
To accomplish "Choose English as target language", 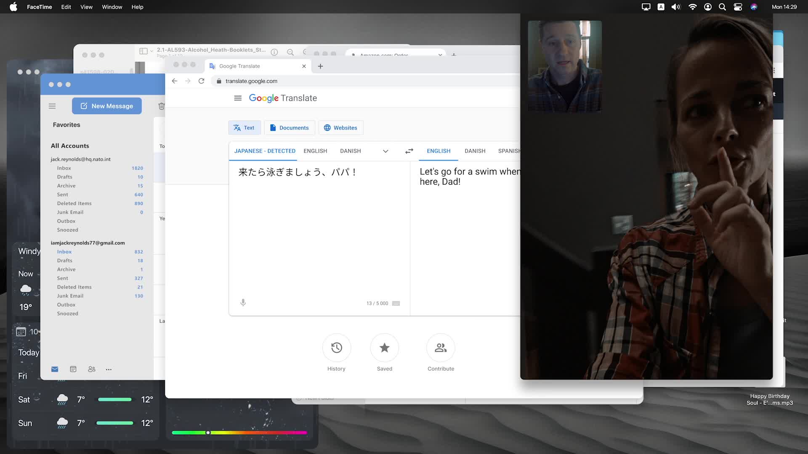I will pos(439,151).
